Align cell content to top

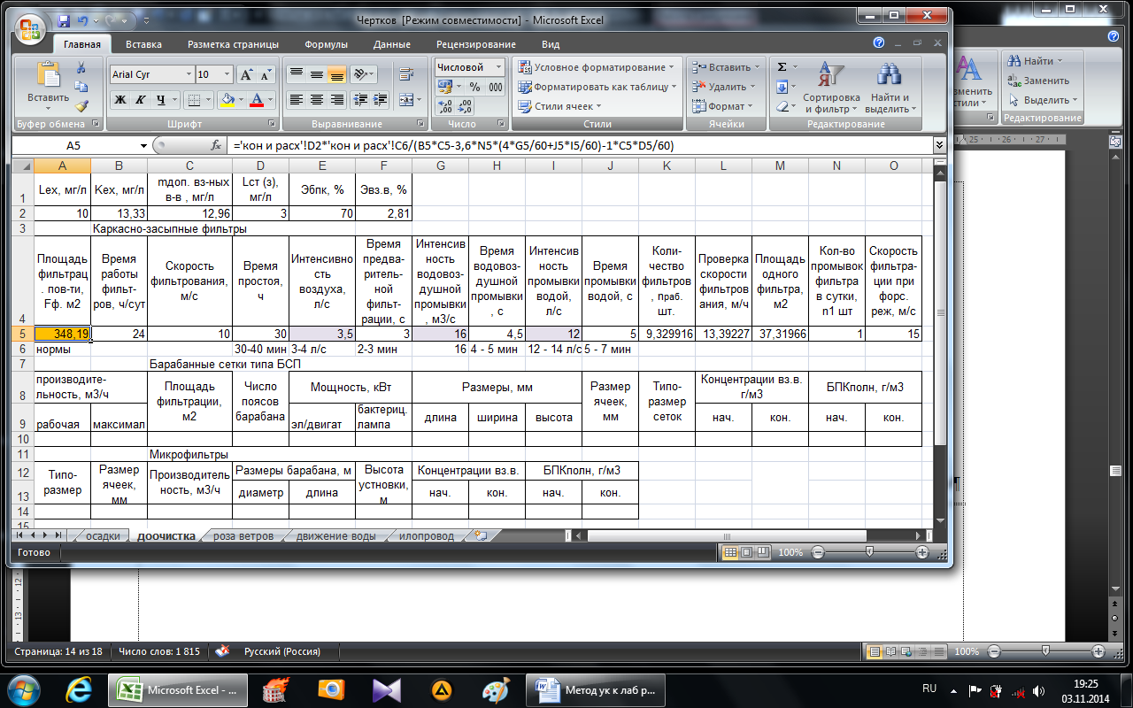pos(296,73)
